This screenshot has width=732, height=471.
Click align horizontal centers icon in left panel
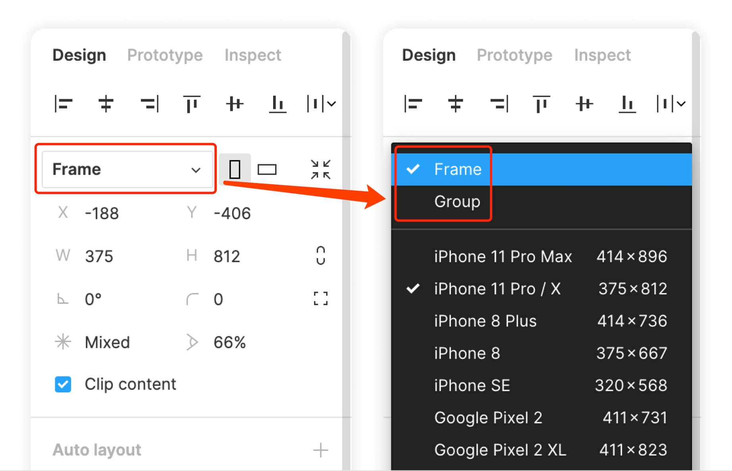tap(106, 104)
